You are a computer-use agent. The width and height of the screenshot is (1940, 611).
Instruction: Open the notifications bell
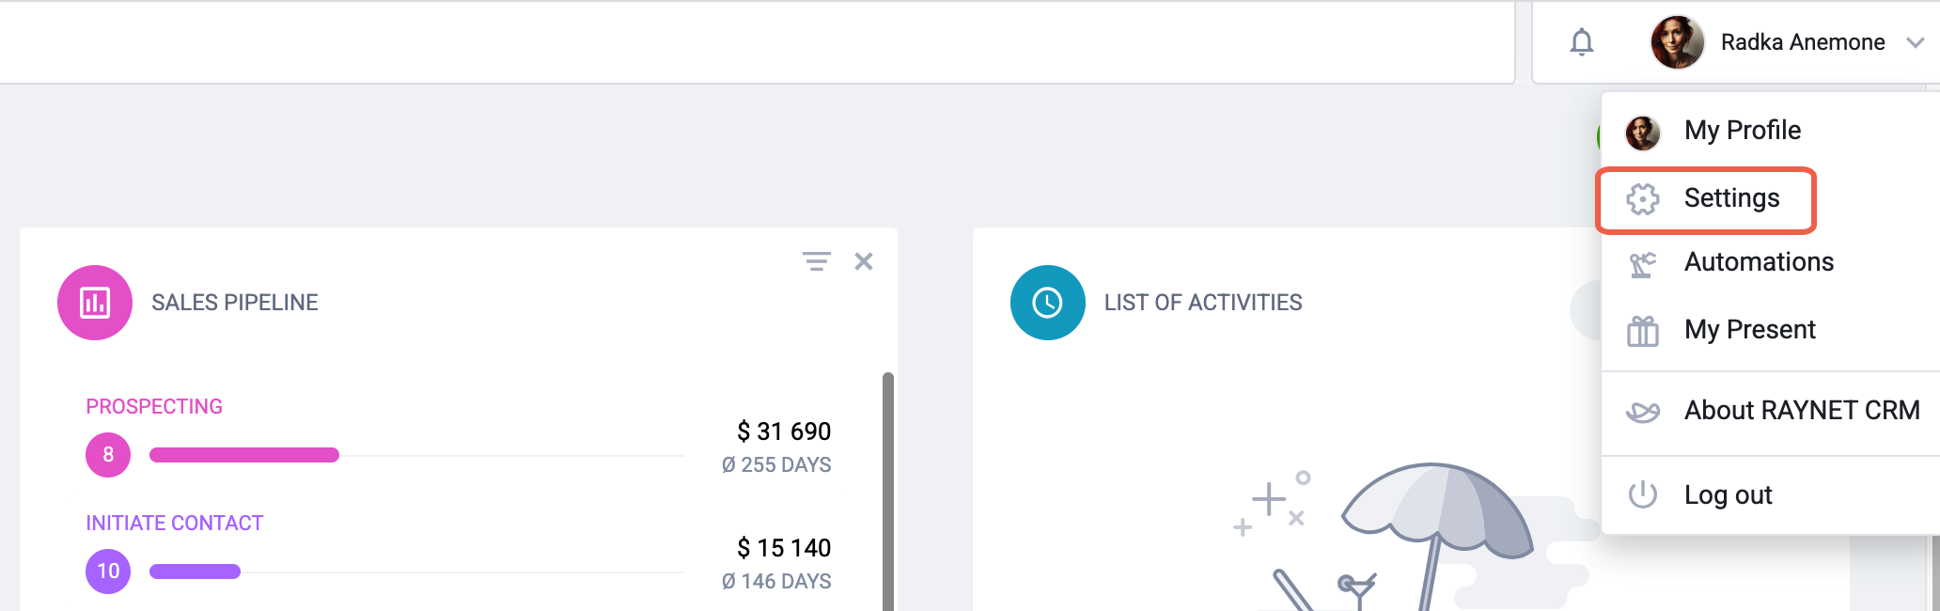(x=1582, y=42)
